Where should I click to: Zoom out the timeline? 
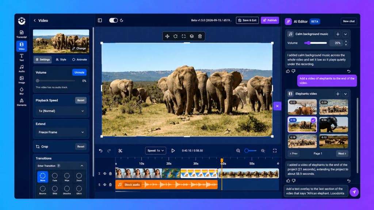[x=238, y=151]
